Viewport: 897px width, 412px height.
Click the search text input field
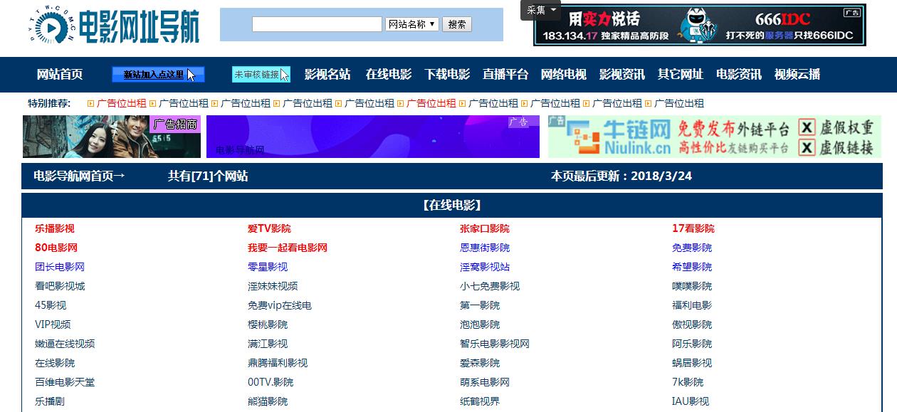click(x=317, y=24)
